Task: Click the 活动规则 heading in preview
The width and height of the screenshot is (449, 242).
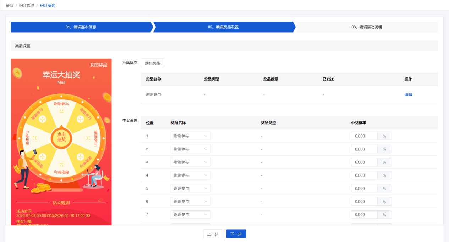Action: pyautogui.click(x=61, y=203)
